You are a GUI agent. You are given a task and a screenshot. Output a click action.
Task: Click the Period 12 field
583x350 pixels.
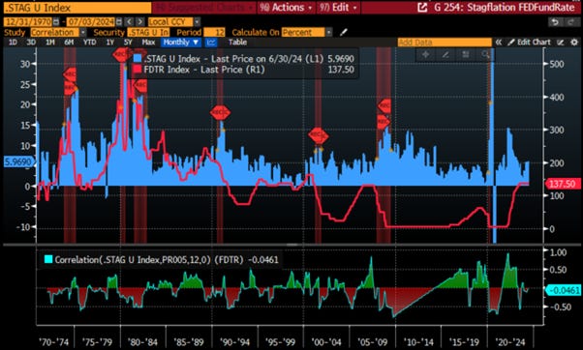(x=215, y=32)
